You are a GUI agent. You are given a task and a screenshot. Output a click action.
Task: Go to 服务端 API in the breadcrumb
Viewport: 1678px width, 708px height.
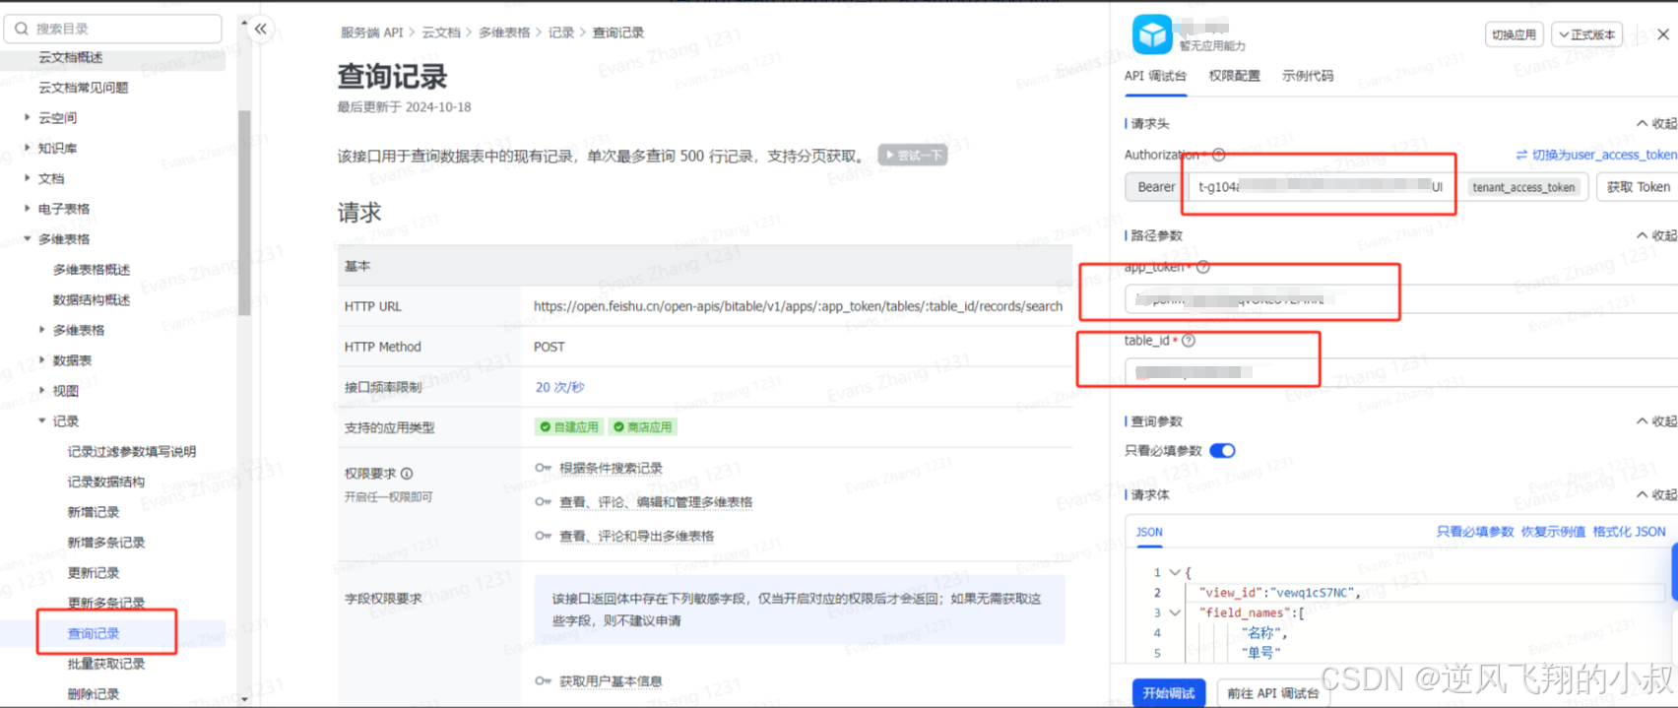pos(372,32)
